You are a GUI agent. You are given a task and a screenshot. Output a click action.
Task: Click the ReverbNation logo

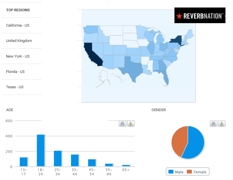click(200, 16)
